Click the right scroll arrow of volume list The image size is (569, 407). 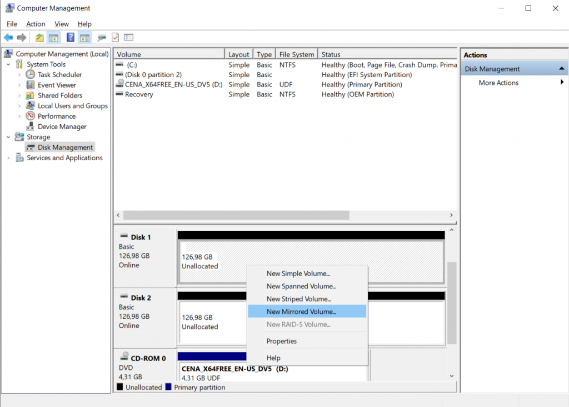(451, 215)
